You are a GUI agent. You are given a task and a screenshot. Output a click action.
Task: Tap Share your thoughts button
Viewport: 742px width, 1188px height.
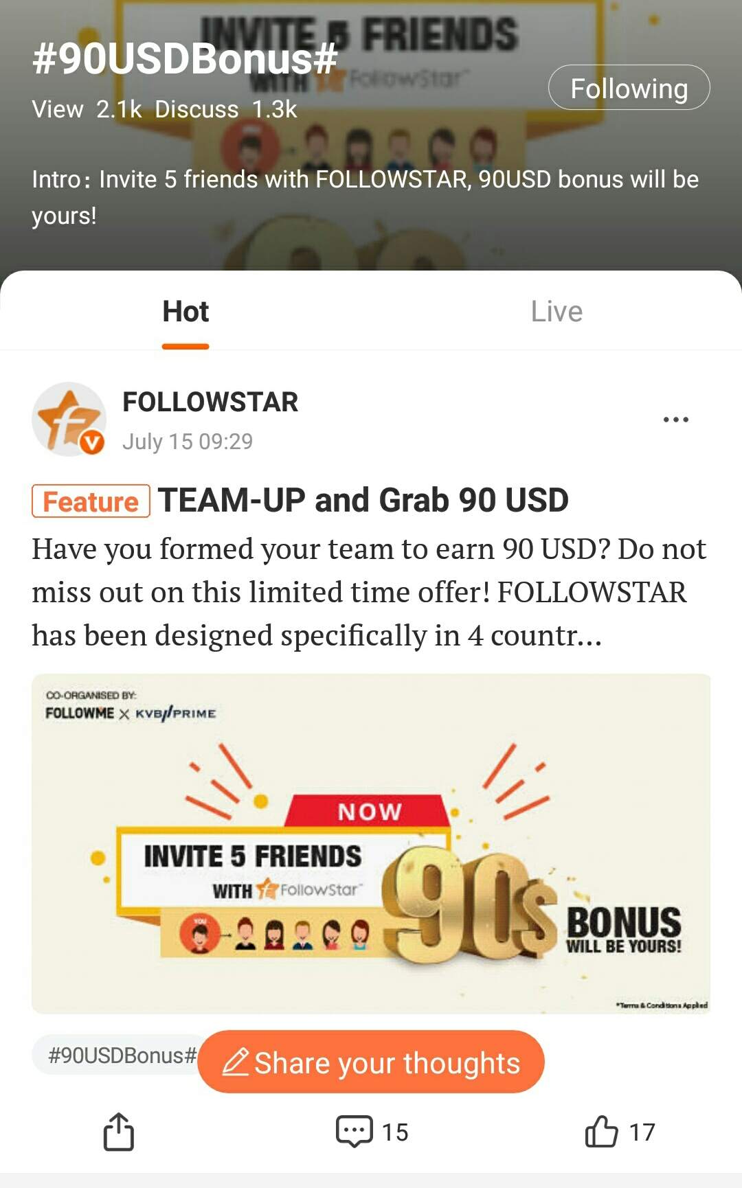(371, 1062)
